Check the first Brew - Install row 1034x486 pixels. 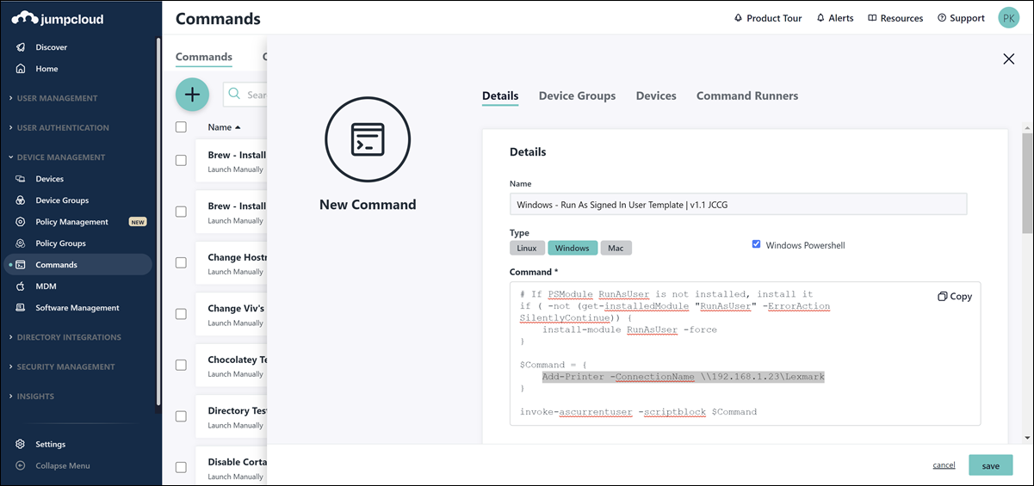point(181,160)
